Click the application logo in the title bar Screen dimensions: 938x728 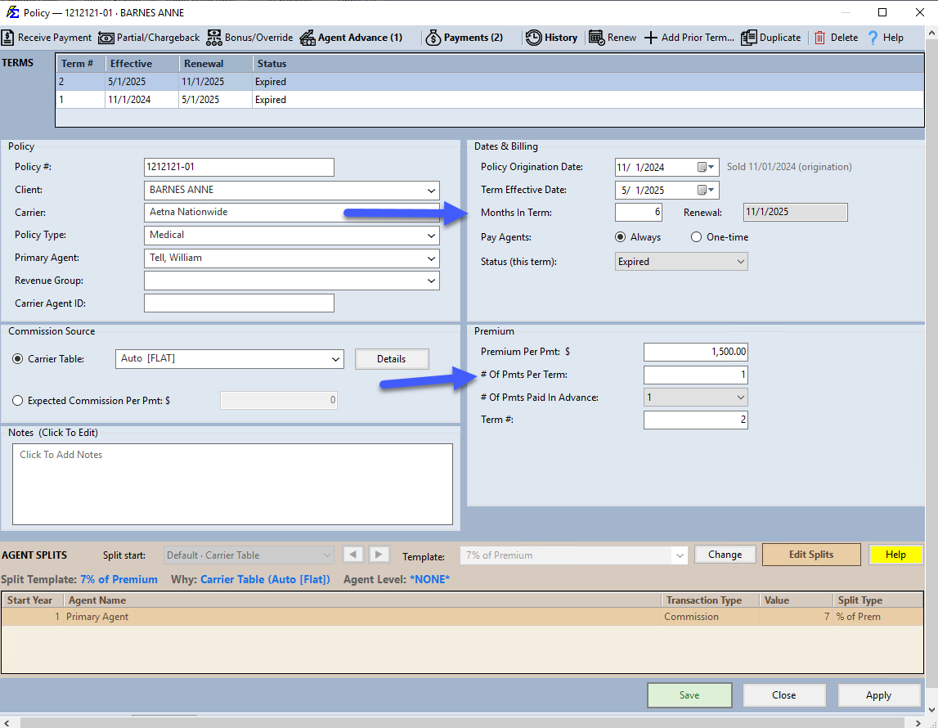(12, 12)
